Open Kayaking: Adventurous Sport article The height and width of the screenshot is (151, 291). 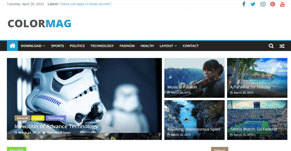tap(194, 129)
